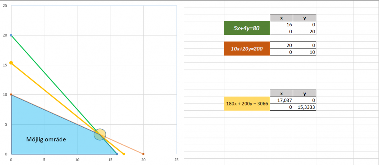Select the cell with value 16
The width and height of the screenshot is (379, 165).
281,25
